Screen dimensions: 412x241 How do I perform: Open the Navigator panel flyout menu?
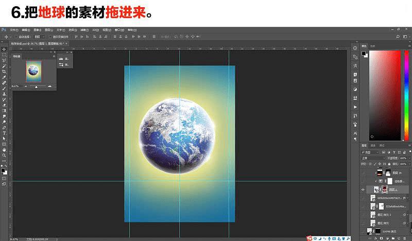54,56
